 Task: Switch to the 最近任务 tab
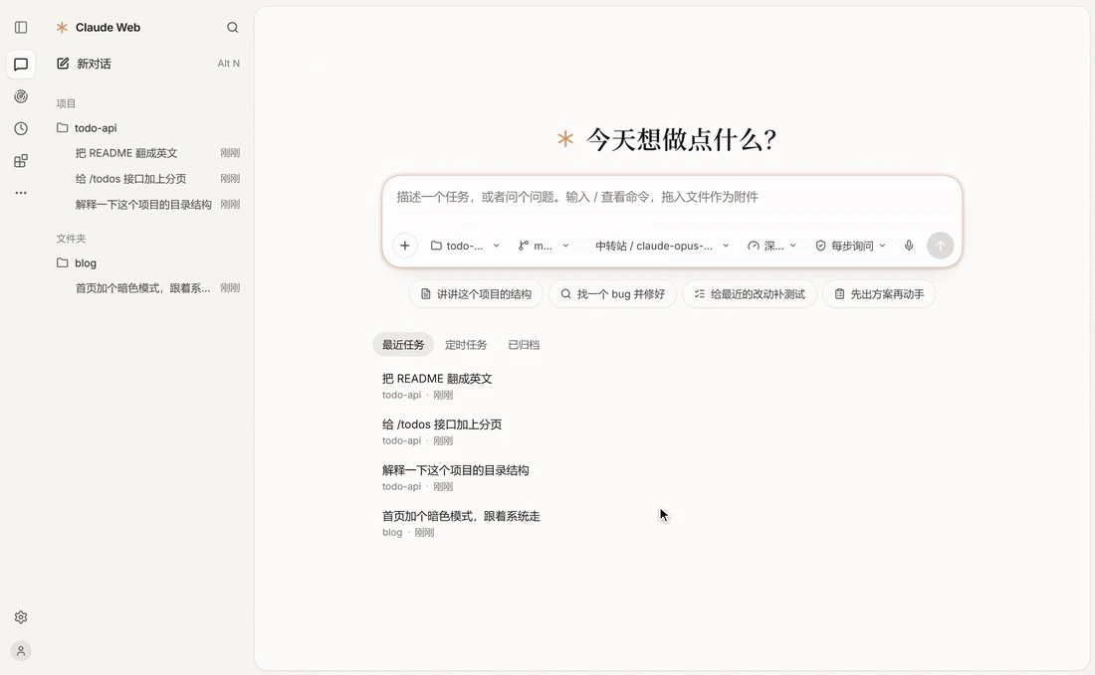[403, 345]
